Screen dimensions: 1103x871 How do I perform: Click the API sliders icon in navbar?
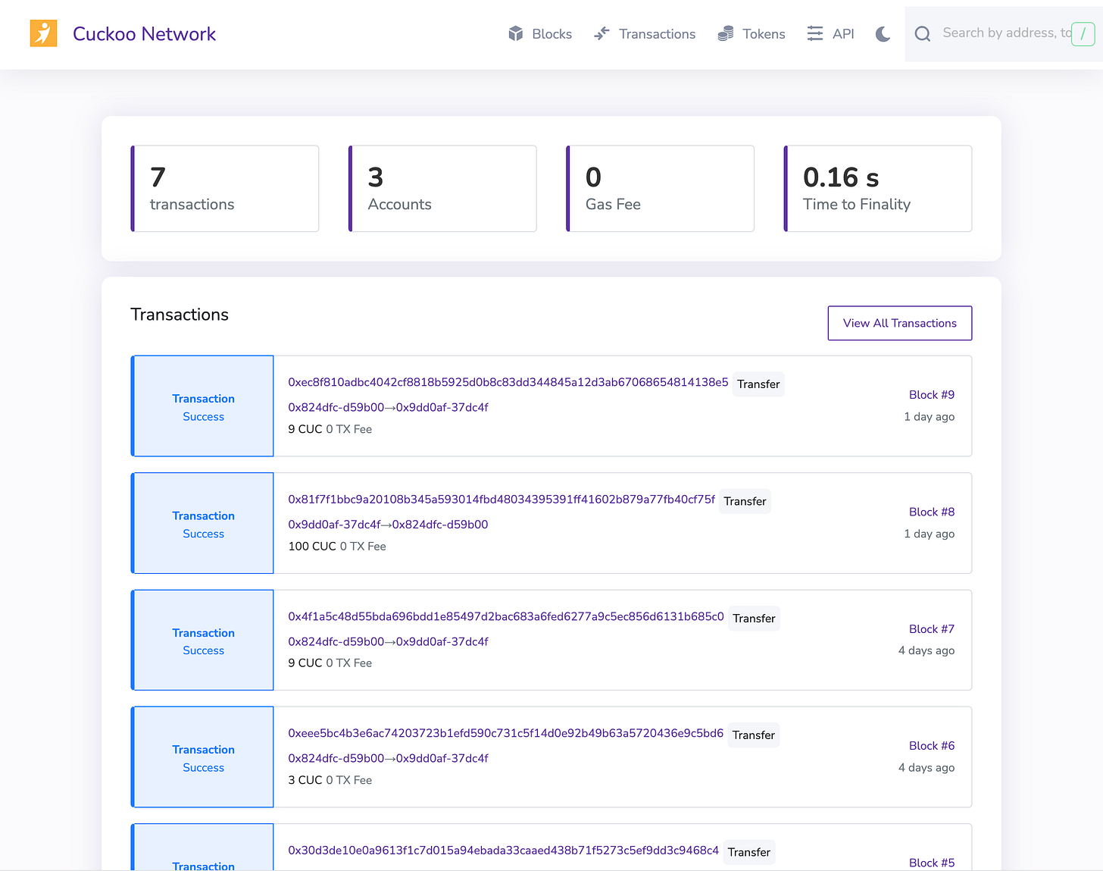(815, 33)
